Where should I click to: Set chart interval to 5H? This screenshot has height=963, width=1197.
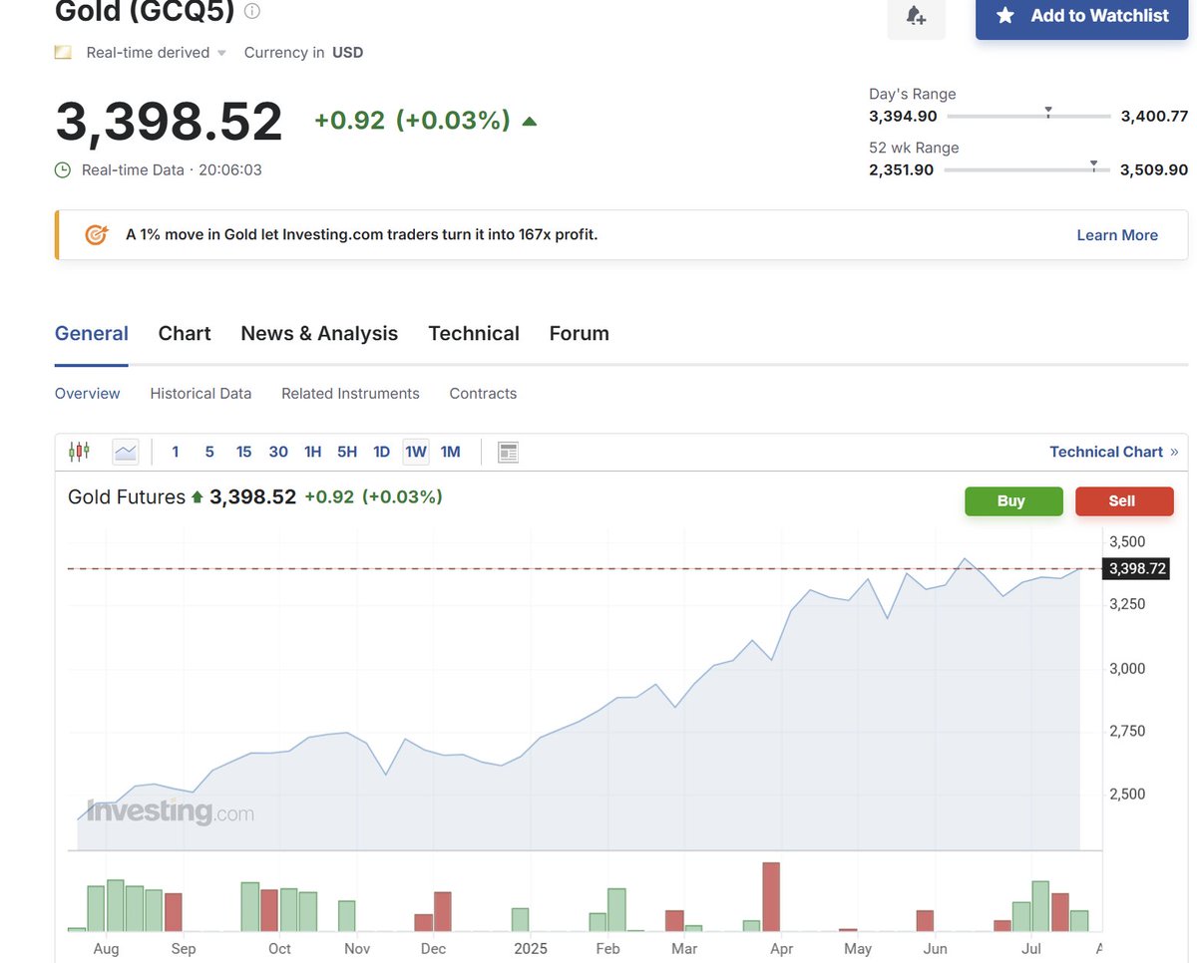point(347,452)
